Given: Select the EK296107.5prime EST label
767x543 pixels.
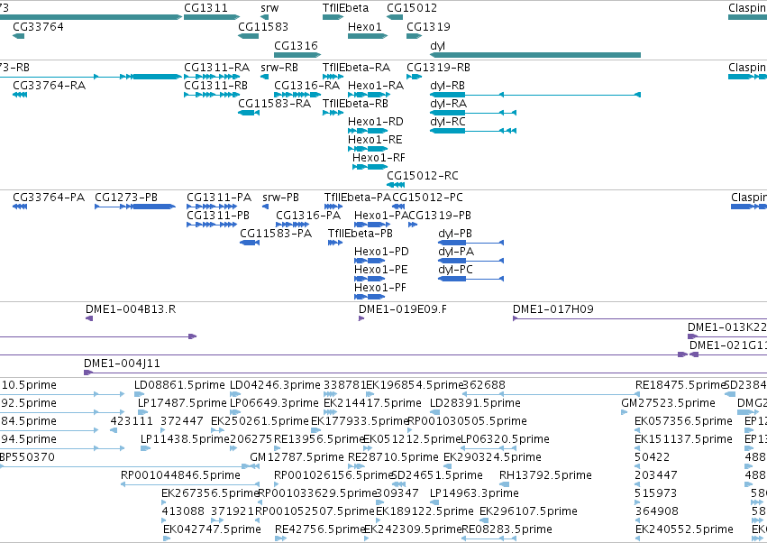Looking at the screenshot, I should coord(528,511).
